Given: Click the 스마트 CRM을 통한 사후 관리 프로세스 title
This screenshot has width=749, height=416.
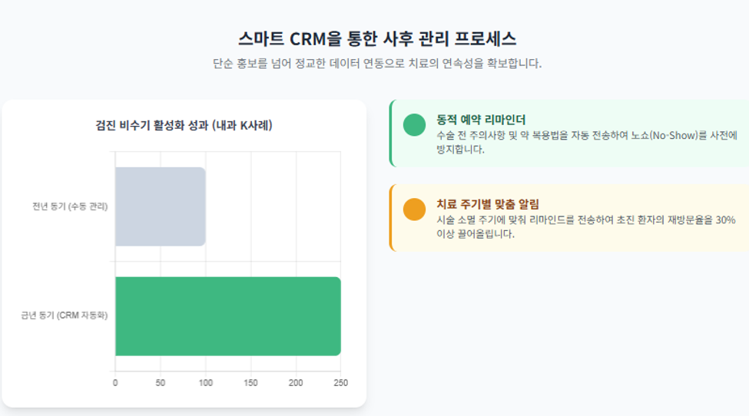Looking at the screenshot, I should [377, 38].
